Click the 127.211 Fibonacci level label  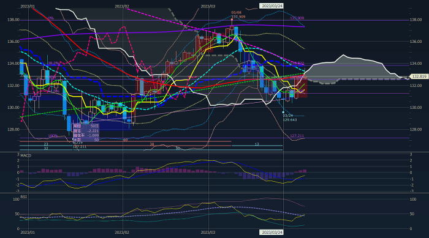coord(297,136)
